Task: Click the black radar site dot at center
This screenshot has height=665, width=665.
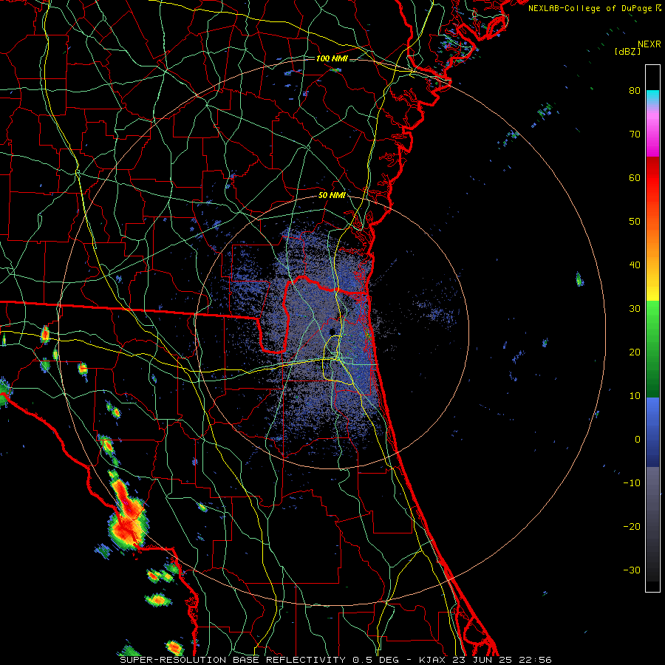Action: point(332,331)
